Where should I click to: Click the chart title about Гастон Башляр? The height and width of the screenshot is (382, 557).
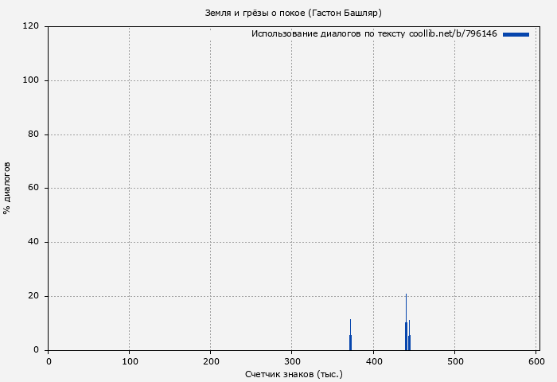coord(294,13)
